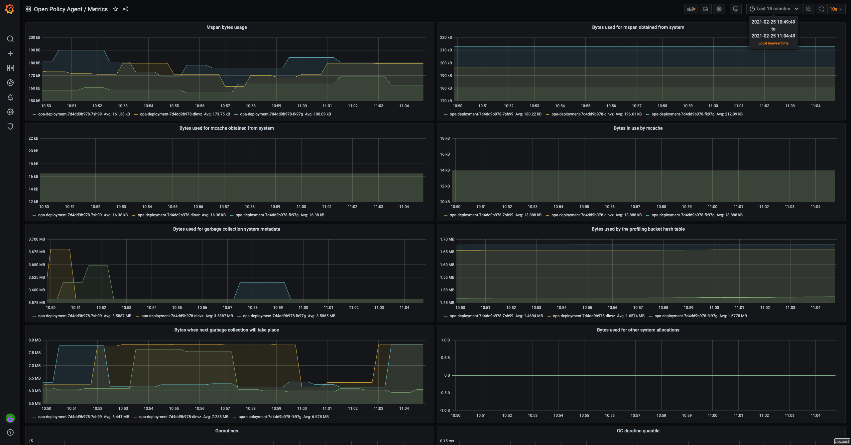Toggle the fk97g series in Bytes in use by mcache legend

click(683, 215)
